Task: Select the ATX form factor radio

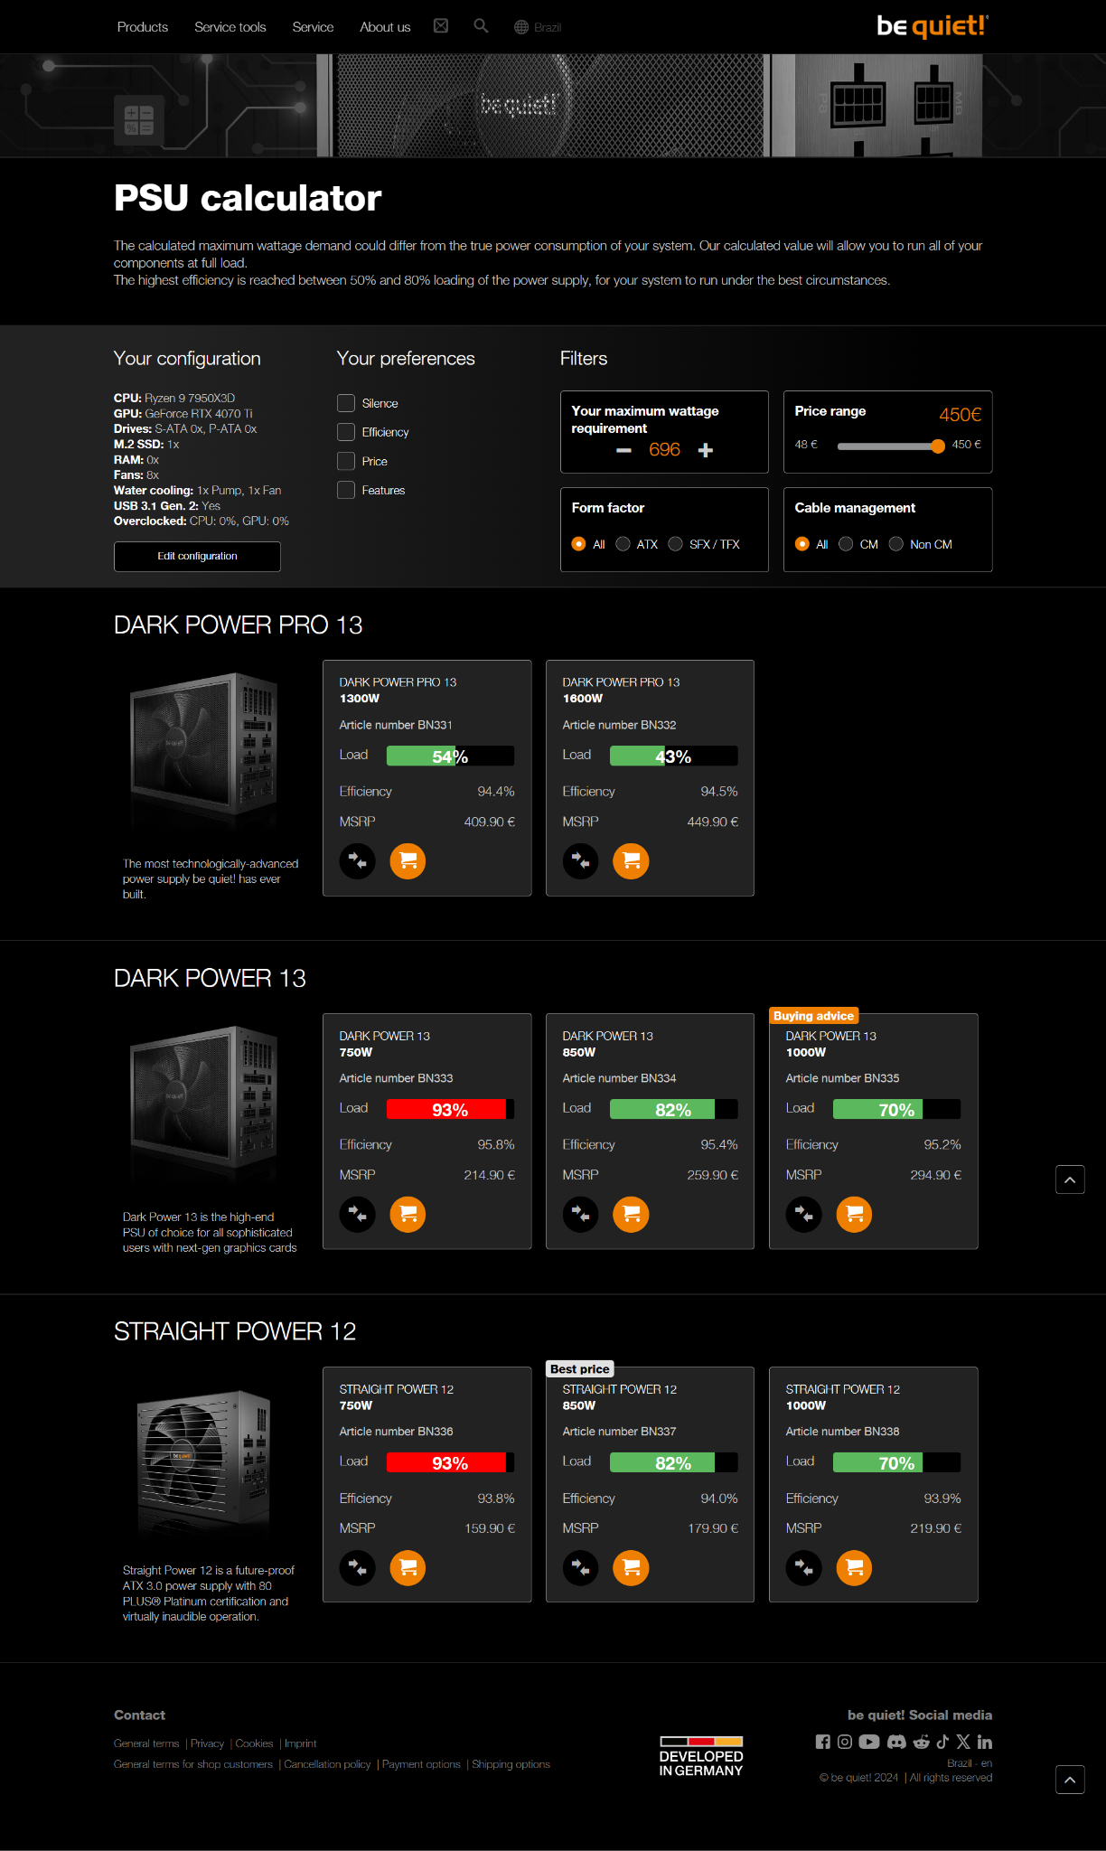Action: (623, 544)
